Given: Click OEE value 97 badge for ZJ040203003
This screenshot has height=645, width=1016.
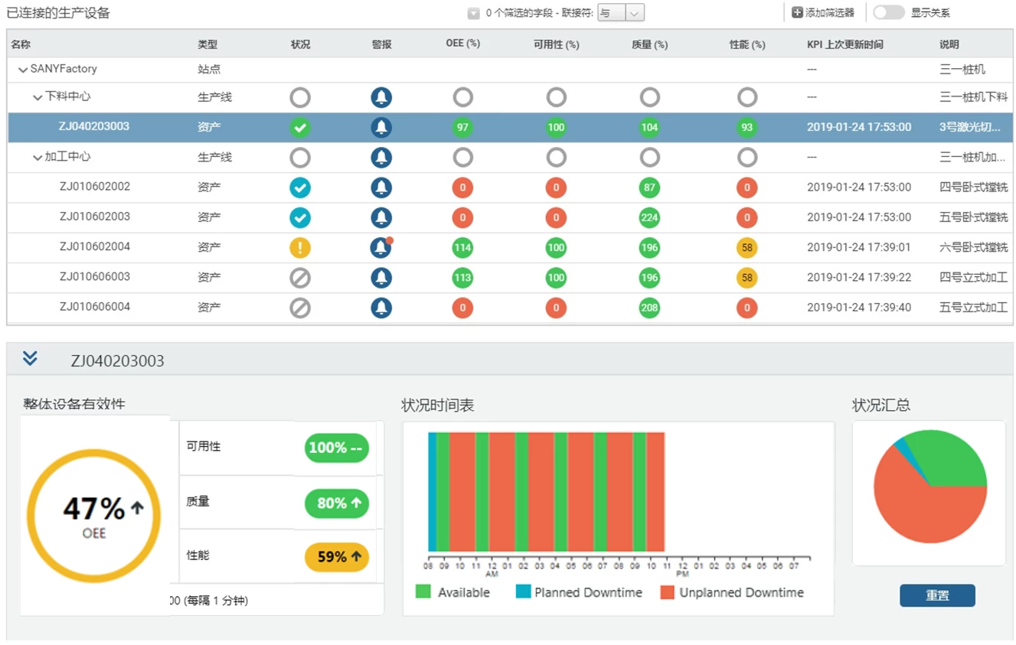Looking at the screenshot, I should pyautogui.click(x=462, y=127).
